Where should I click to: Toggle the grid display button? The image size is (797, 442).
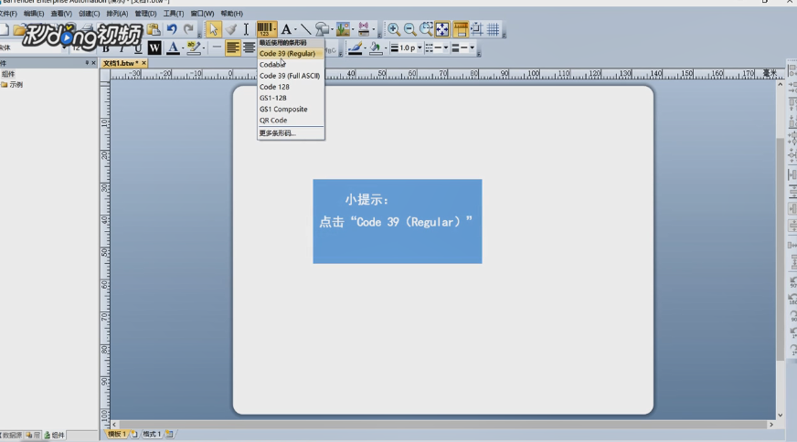coord(493,29)
